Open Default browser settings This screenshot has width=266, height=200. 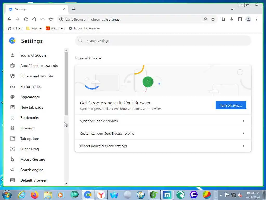(x=33, y=180)
